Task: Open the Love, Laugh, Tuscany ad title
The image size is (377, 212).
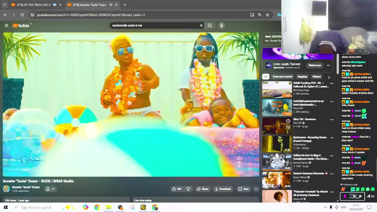Action: (287, 64)
